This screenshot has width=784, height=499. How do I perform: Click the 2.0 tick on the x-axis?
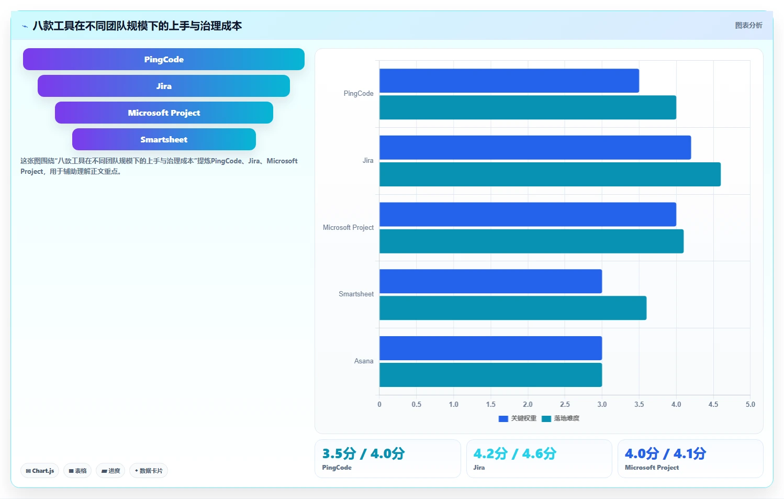(x=528, y=404)
